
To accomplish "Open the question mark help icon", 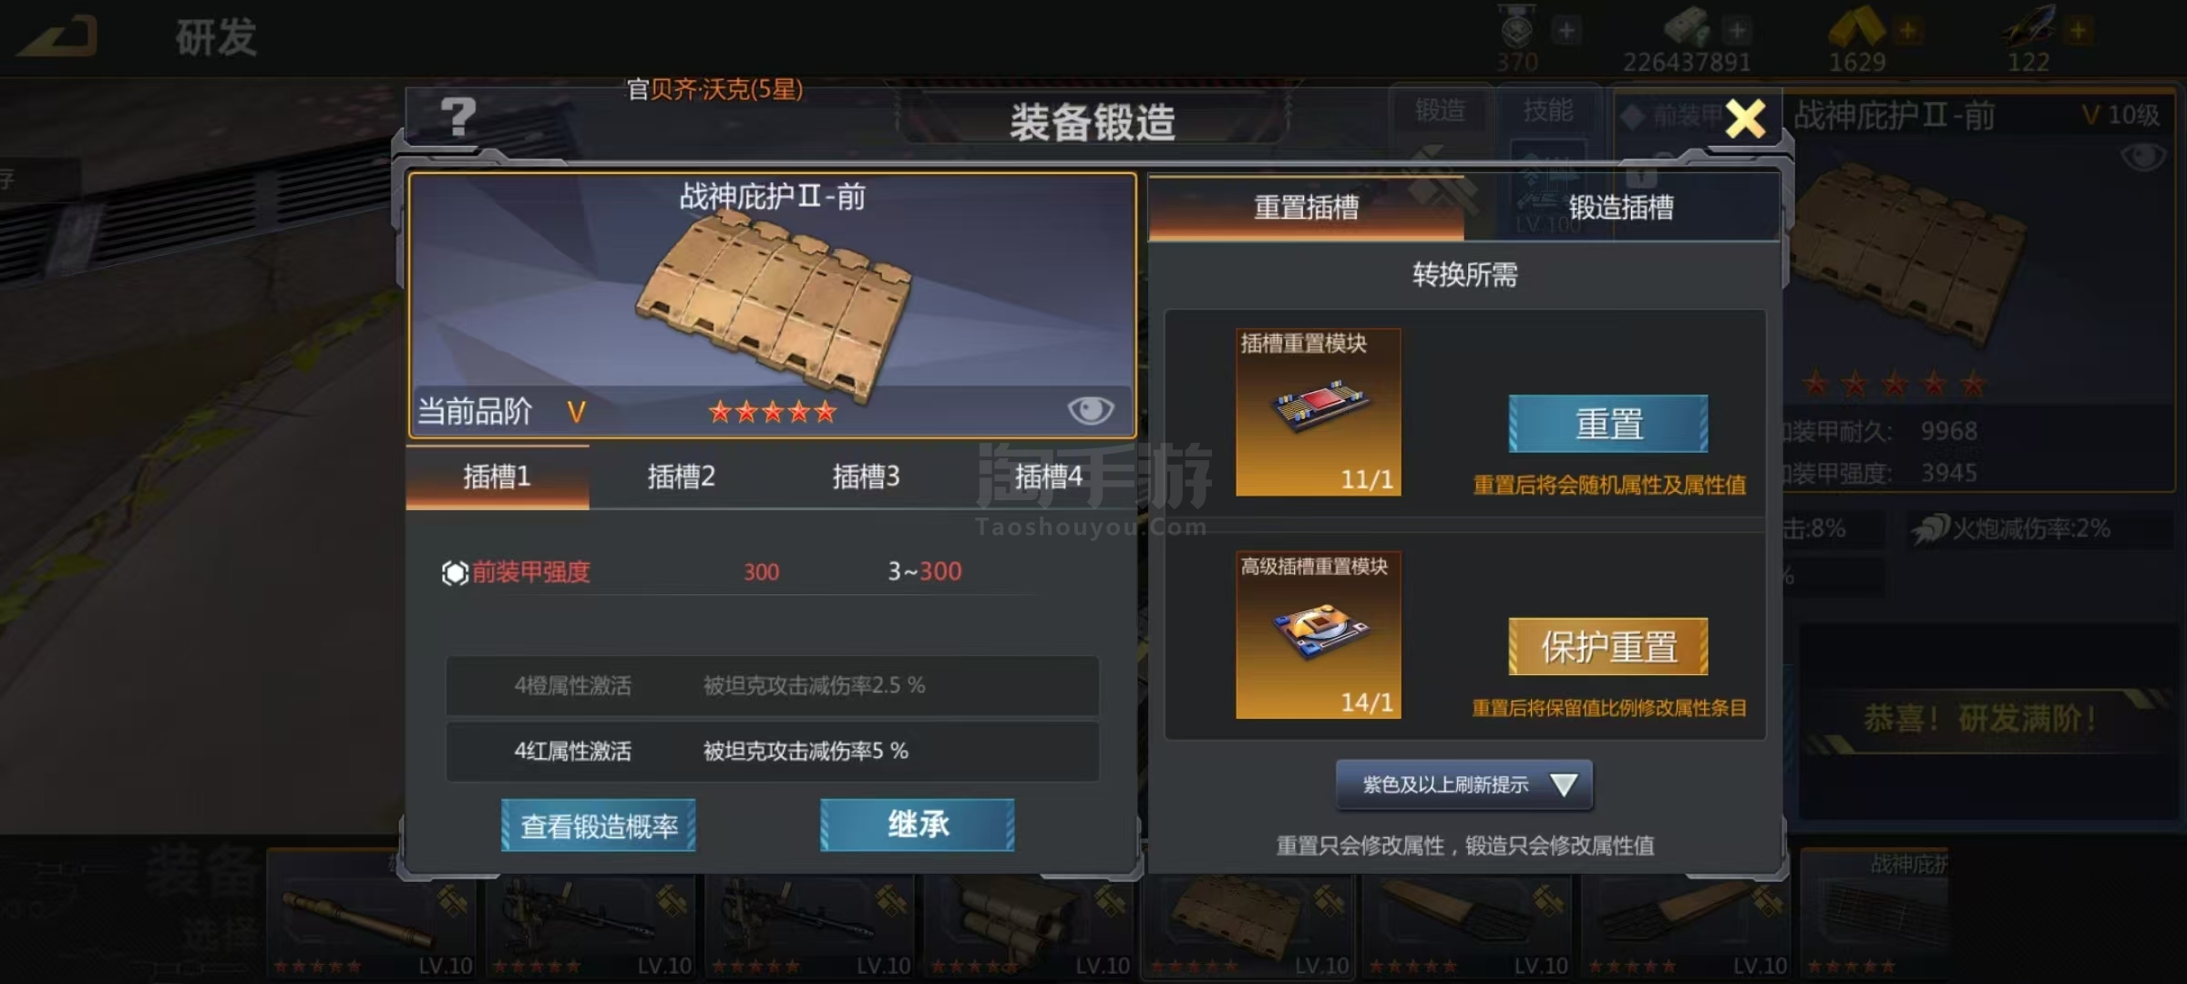I will (457, 117).
